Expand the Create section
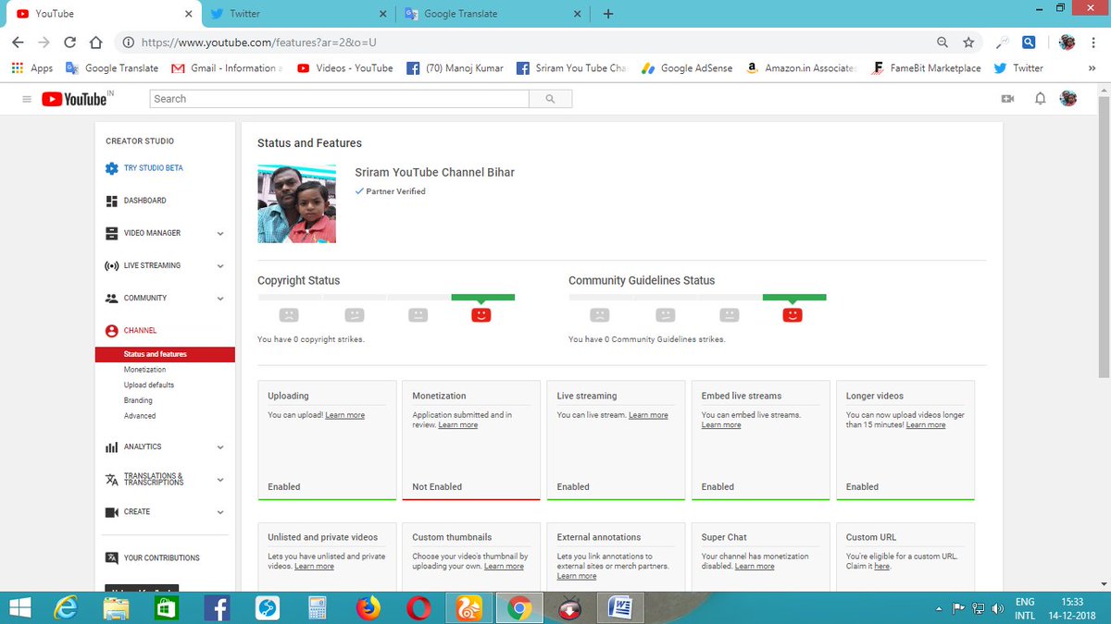This screenshot has height=624, width=1111. 220,512
